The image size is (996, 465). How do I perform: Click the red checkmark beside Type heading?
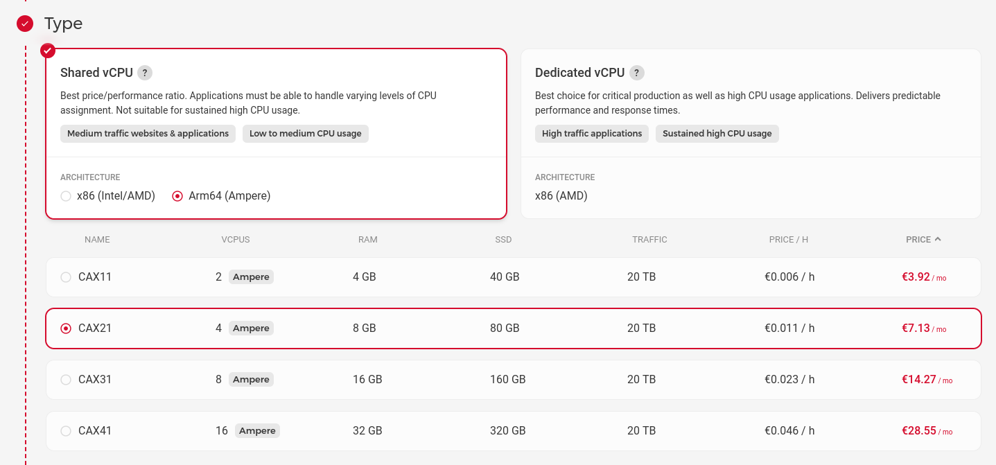(26, 23)
